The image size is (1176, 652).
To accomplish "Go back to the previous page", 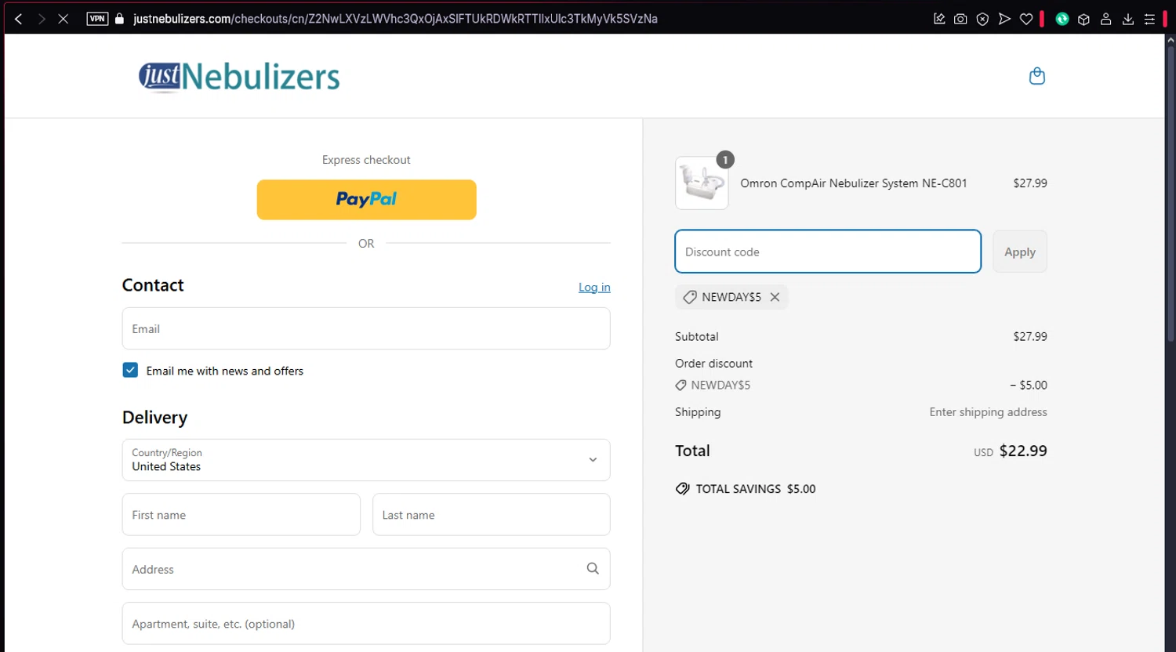I will coord(19,19).
